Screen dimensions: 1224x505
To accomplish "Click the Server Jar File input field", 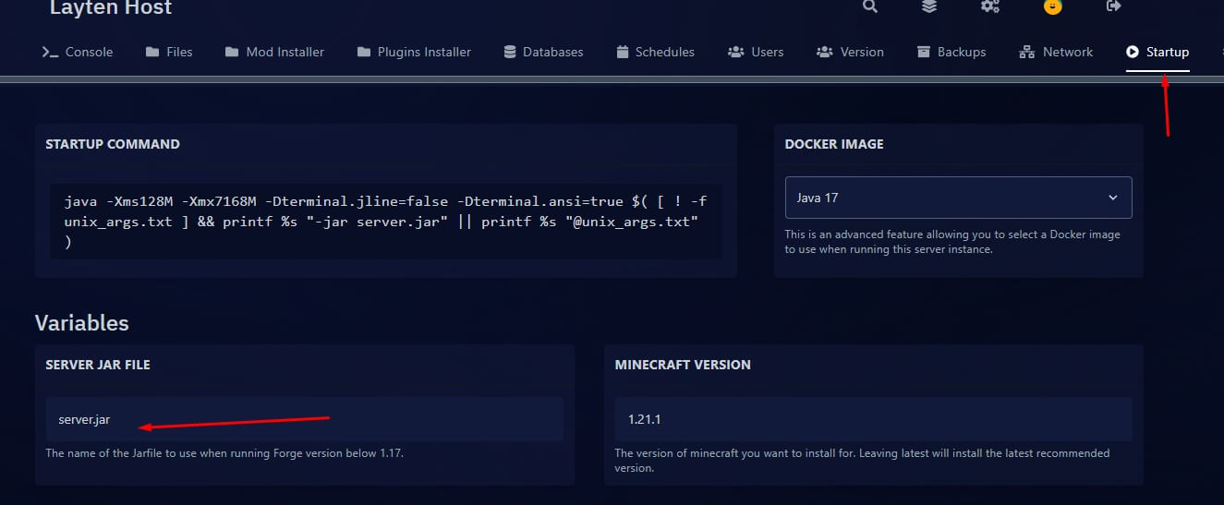I will (304, 419).
